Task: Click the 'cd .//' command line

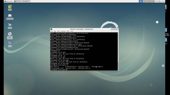Action: (x=58, y=55)
